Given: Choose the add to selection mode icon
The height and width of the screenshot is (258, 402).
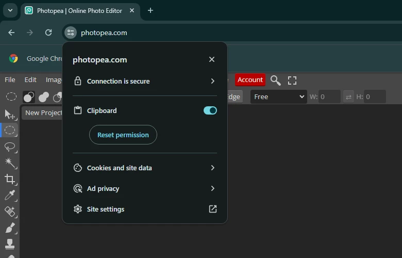Looking at the screenshot, I should click(44, 97).
